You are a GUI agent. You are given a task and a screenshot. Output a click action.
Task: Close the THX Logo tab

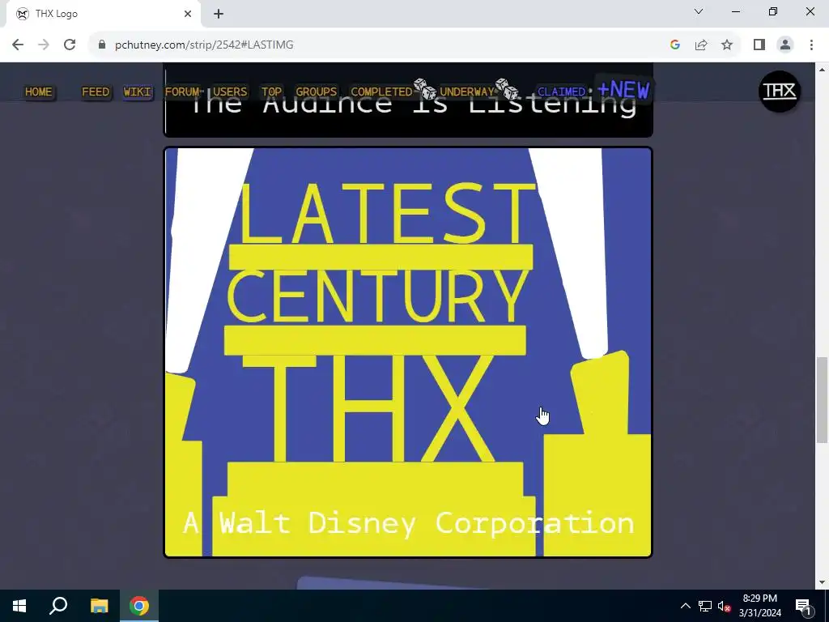[188, 14]
